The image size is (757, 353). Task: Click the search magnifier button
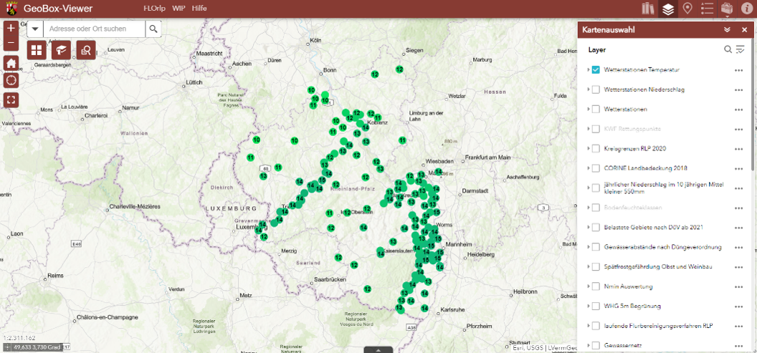pos(153,29)
